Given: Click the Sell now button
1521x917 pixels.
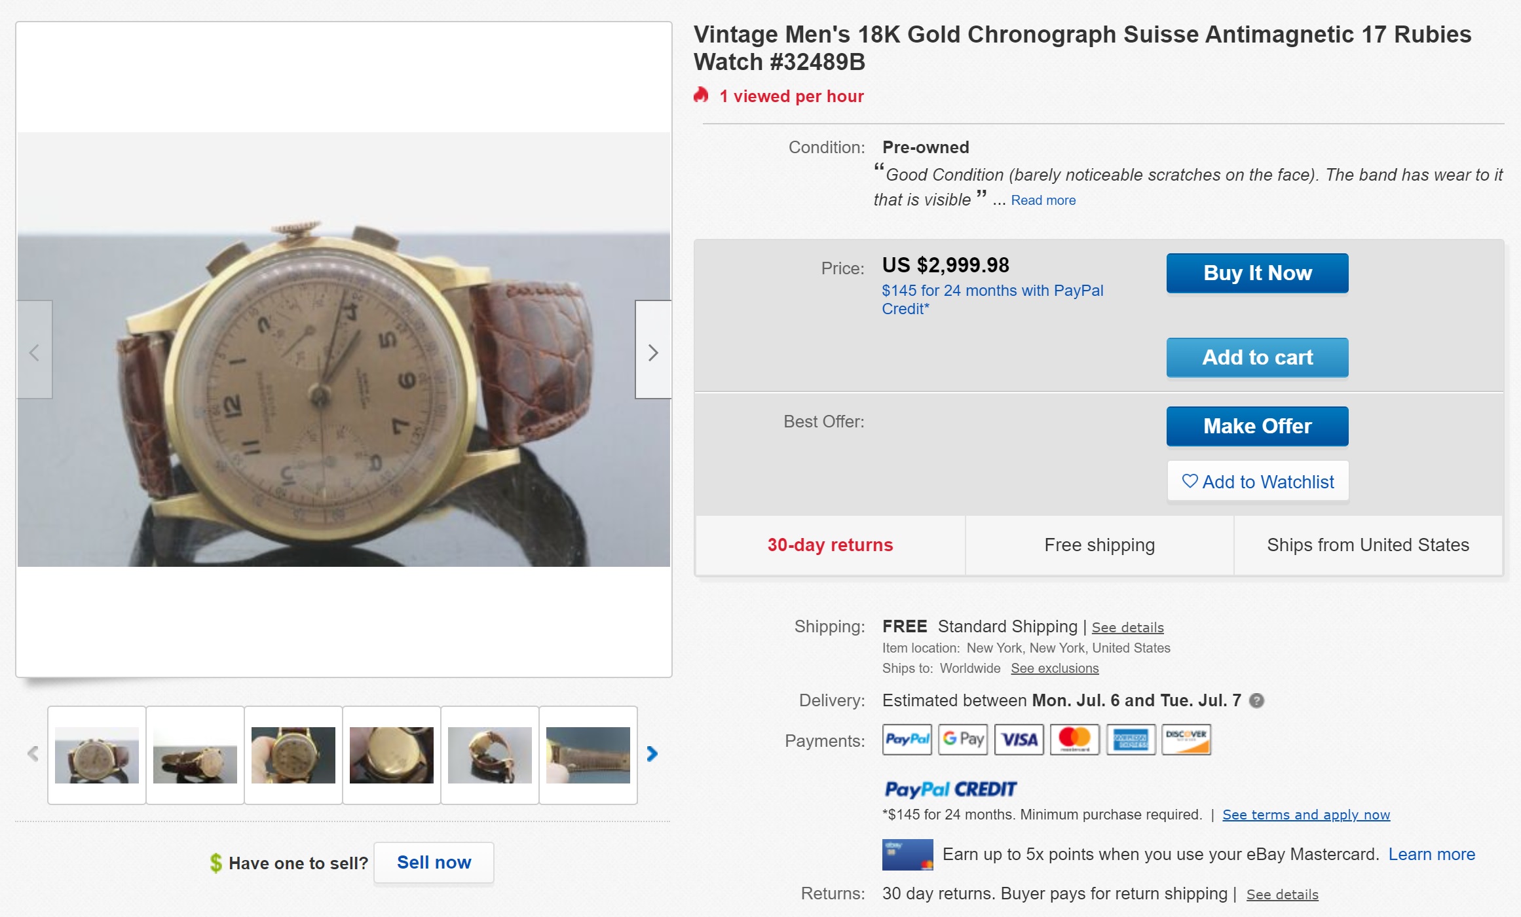Looking at the screenshot, I should 434,863.
